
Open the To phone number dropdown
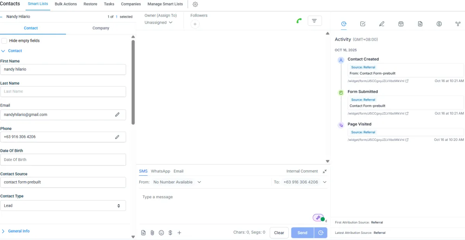coord(305,182)
